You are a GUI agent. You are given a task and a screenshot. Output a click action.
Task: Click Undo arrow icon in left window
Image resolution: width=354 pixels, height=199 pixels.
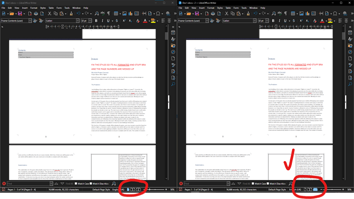(x=78, y=14)
